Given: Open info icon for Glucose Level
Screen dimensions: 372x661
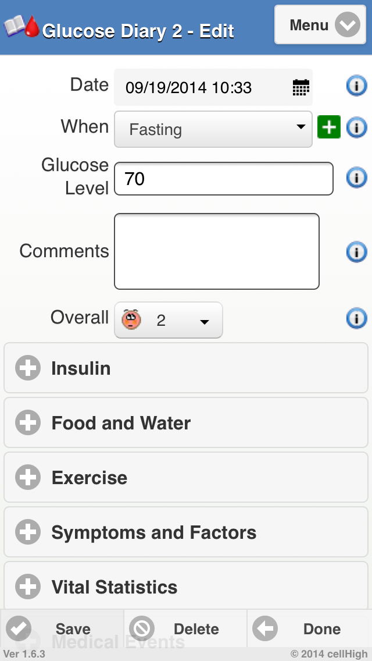Looking at the screenshot, I should pos(356,177).
